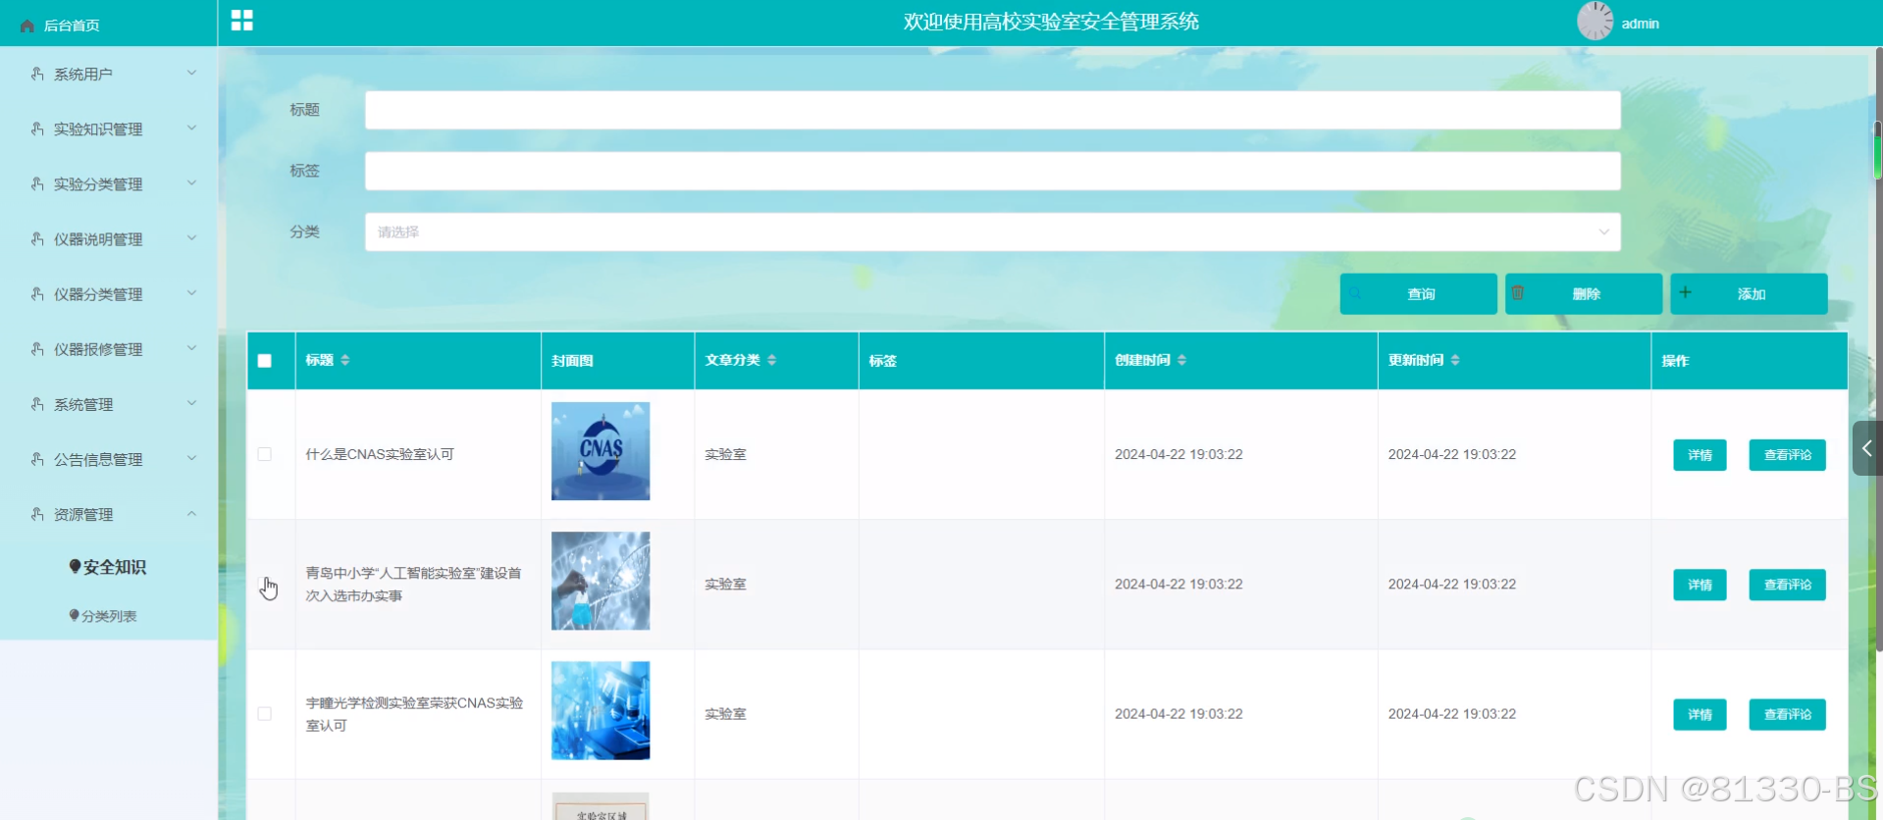Image resolution: width=1883 pixels, height=820 pixels.
Task: Expand the 系统管理 menu chevron
Action: pyautogui.click(x=191, y=402)
